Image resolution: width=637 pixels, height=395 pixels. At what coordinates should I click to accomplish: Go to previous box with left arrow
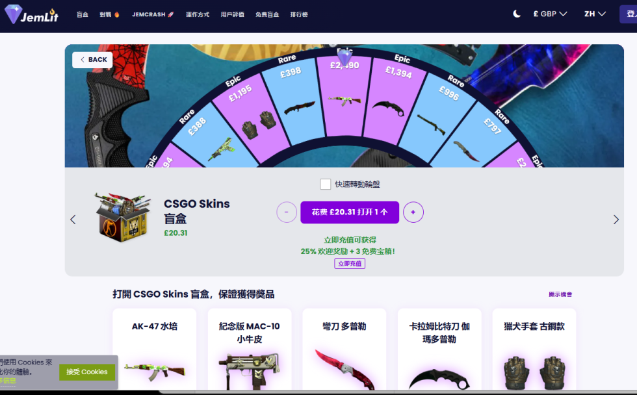tap(73, 220)
